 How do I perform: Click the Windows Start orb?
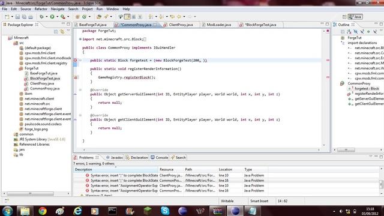7,211
